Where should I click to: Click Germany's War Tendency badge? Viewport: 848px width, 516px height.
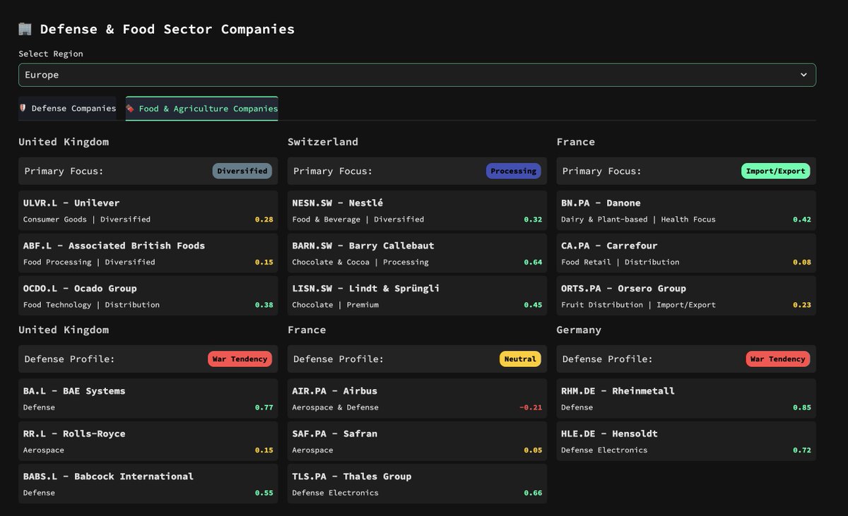click(778, 359)
